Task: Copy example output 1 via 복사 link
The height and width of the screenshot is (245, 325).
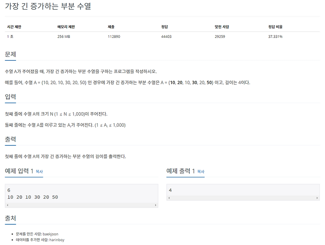Action: (x=201, y=172)
